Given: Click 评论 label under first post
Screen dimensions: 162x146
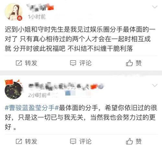Looking at the screenshot, I should coord(85,63).
